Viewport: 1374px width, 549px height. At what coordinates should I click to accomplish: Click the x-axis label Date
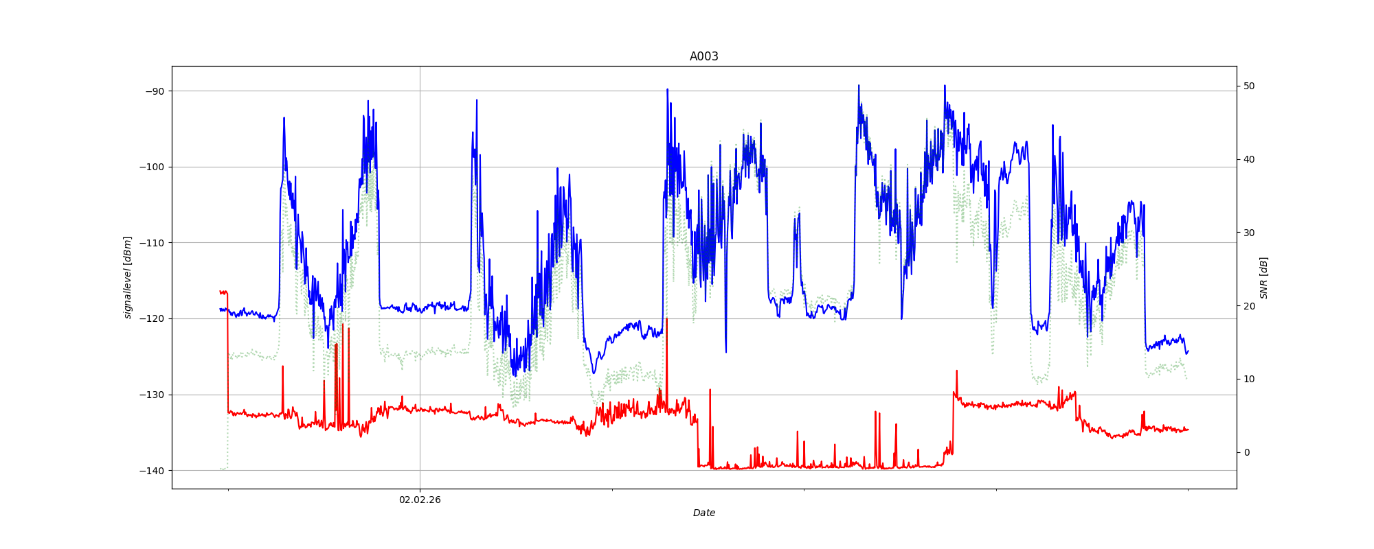tap(703, 513)
